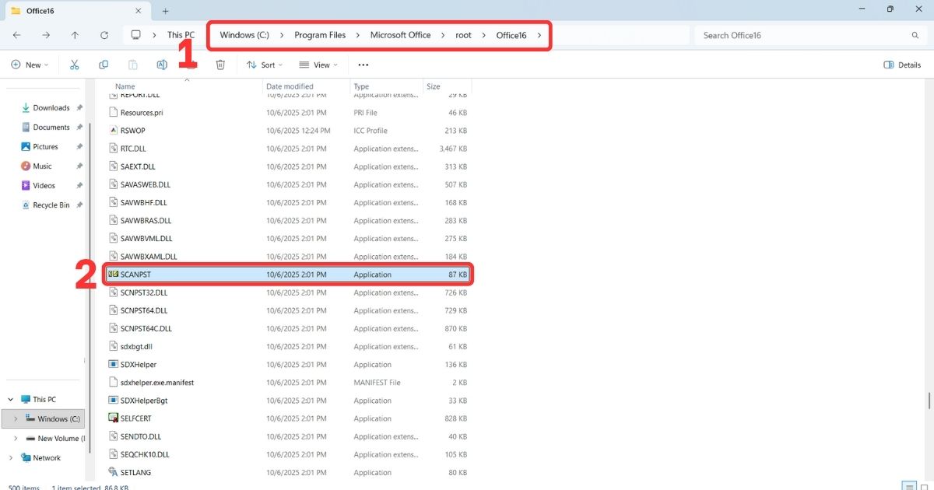Screen dimensions: 934x490
Task: Delete the selected file via trash icon
Action: pyautogui.click(x=220, y=65)
